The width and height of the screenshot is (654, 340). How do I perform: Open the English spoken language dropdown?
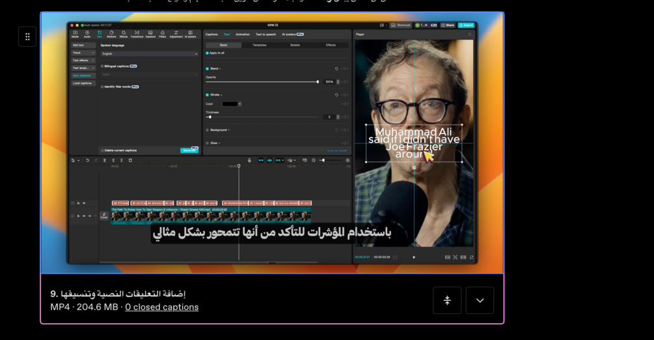(149, 54)
